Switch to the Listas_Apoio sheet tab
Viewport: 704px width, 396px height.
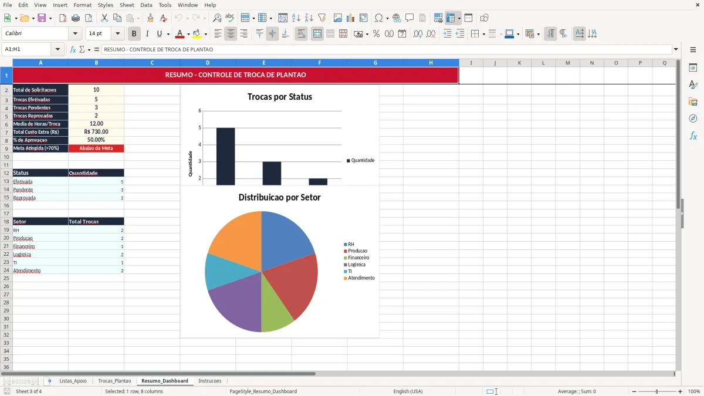pos(73,381)
